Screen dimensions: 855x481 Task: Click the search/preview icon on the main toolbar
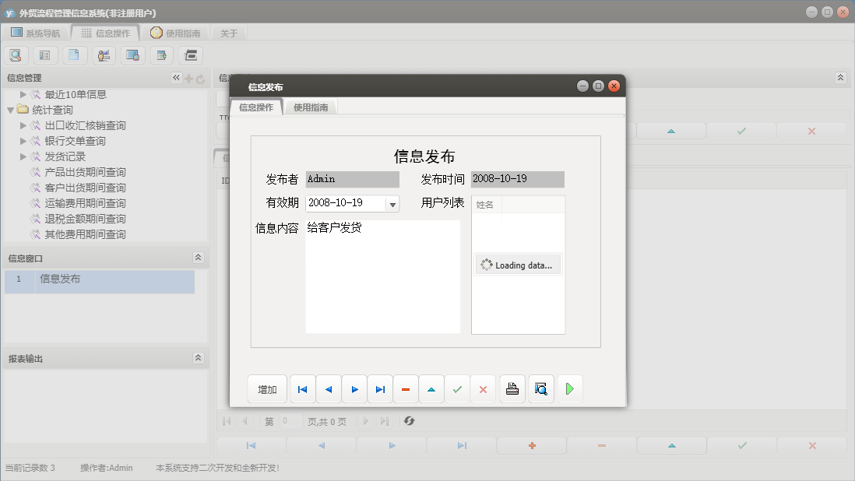(x=16, y=54)
